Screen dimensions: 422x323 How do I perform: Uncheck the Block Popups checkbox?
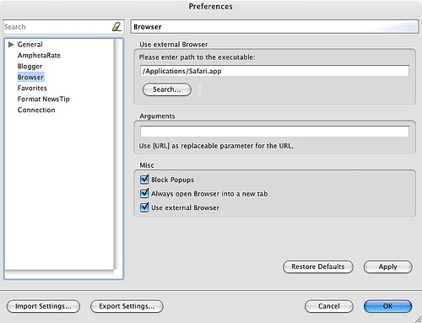(x=144, y=179)
